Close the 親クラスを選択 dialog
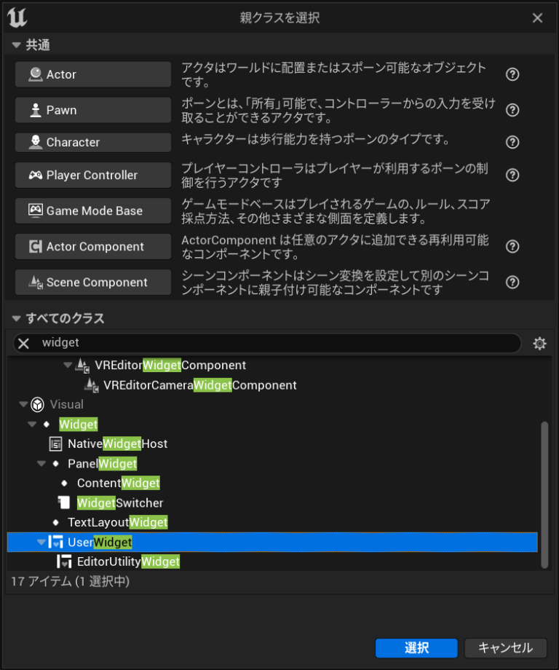Screen dimensions: 559x670 [x=538, y=18]
